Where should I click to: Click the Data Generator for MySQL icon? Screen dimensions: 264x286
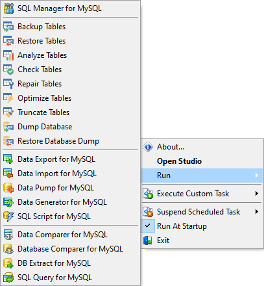click(x=8, y=202)
